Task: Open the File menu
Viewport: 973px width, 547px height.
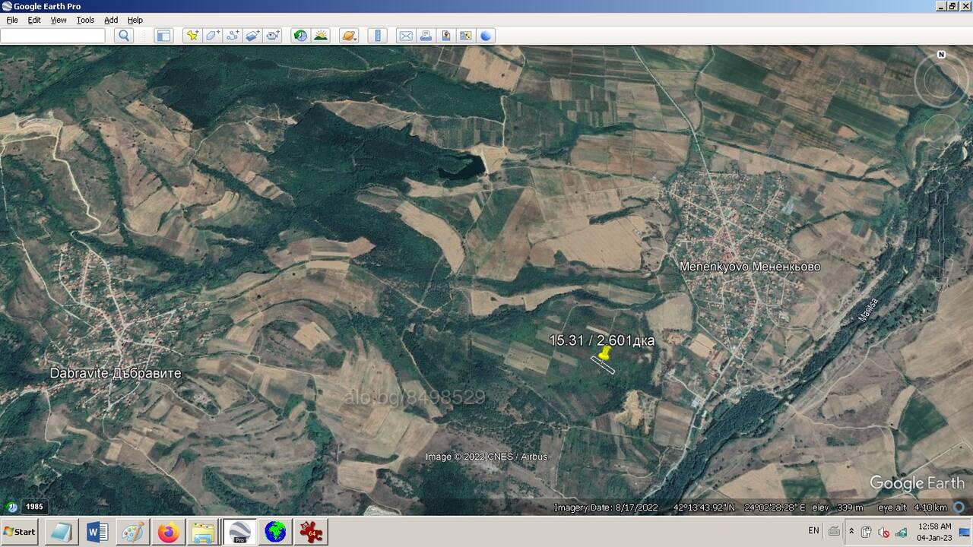Action: point(12,20)
